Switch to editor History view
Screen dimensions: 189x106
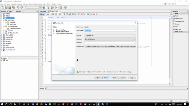coord(48,14)
